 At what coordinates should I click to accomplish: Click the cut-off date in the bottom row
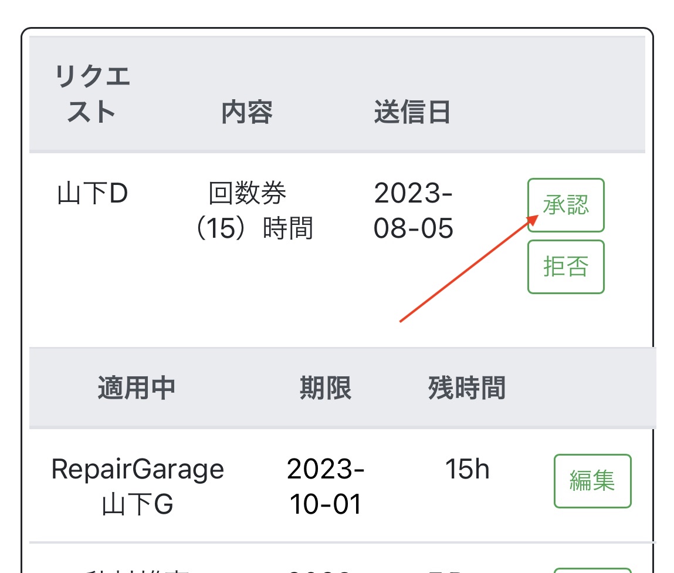(326, 569)
